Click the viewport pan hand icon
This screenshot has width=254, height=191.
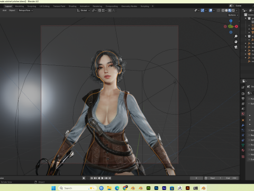[236, 41]
